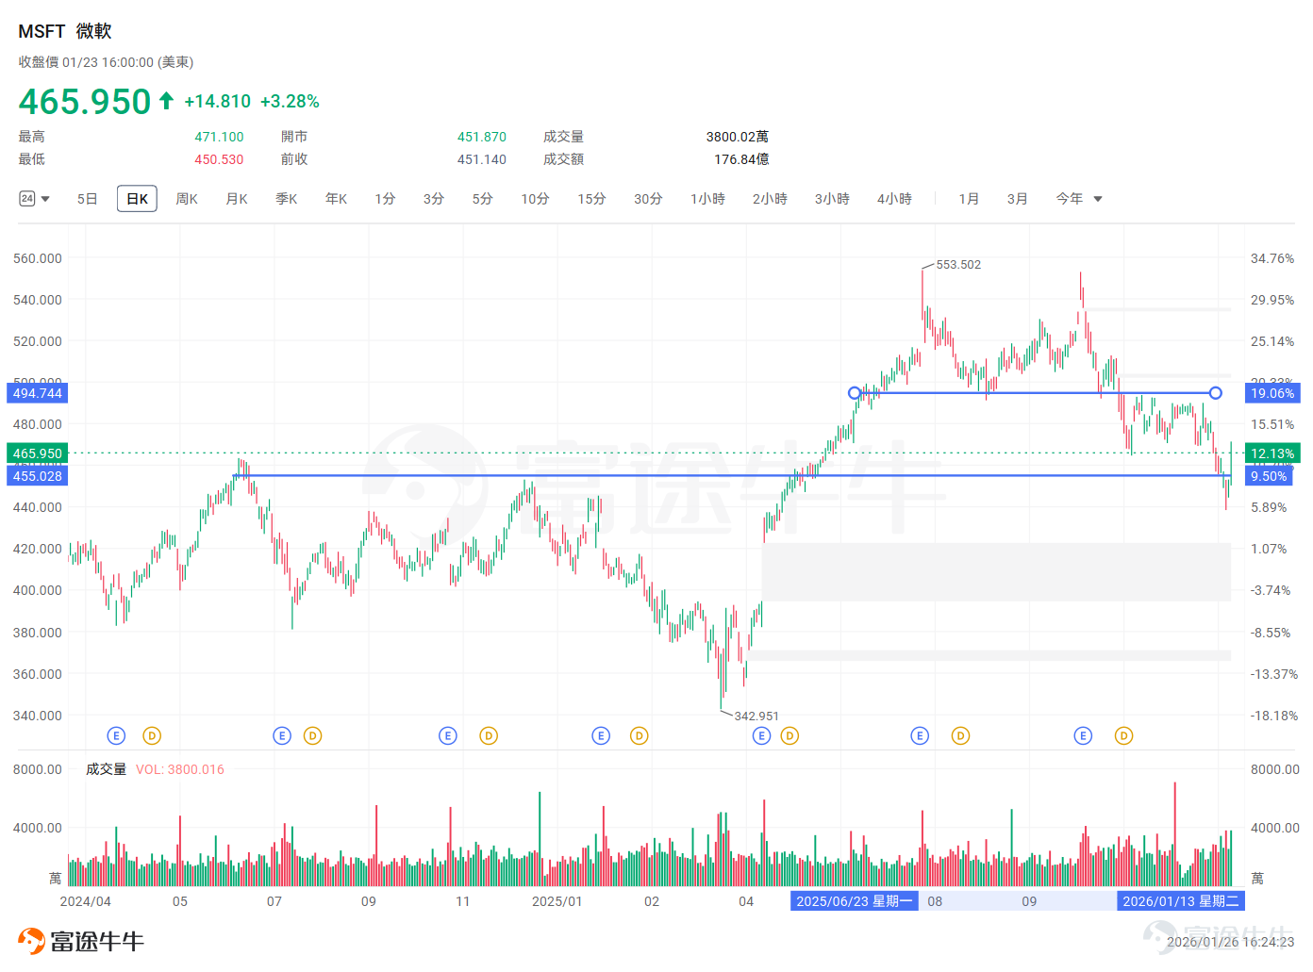This screenshot has height=972, width=1313.
Task: Select the 5分 interval
Action: pos(483,199)
